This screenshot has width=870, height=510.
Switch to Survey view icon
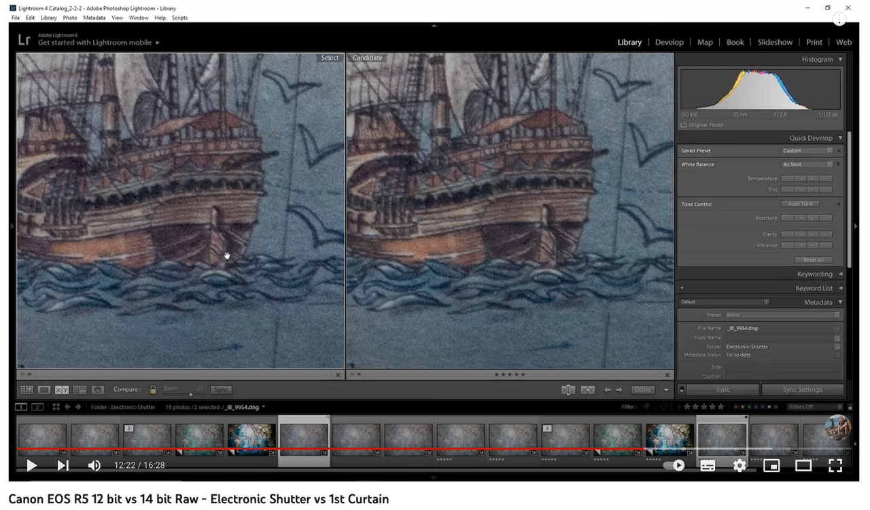point(80,390)
